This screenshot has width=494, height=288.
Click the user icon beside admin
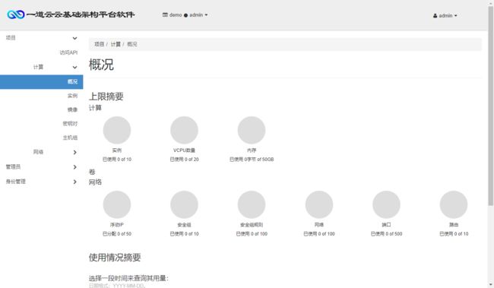click(435, 16)
